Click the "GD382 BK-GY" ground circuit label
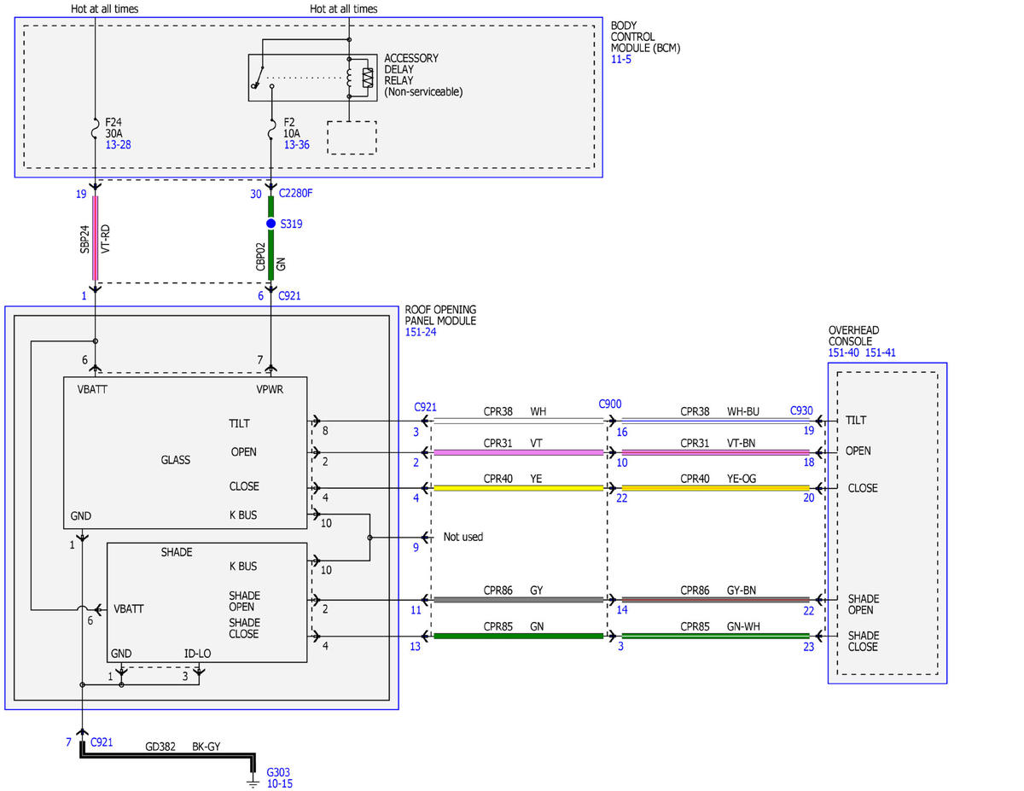 pyautogui.click(x=182, y=747)
